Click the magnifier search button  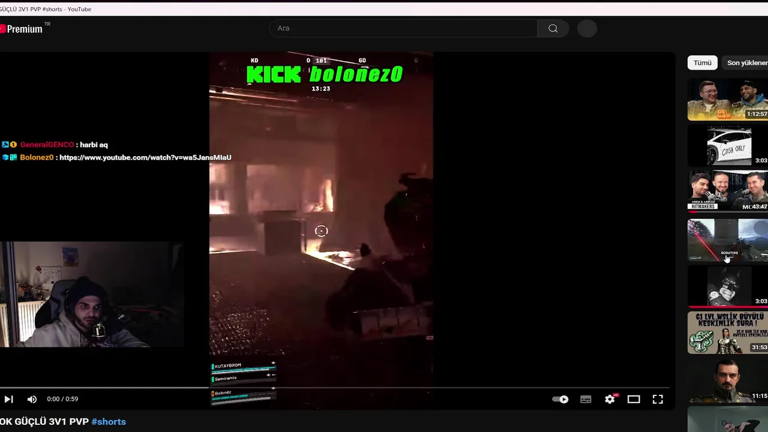[x=553, y=28]
